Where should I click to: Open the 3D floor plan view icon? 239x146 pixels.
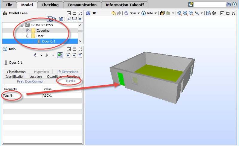[208, 13]
